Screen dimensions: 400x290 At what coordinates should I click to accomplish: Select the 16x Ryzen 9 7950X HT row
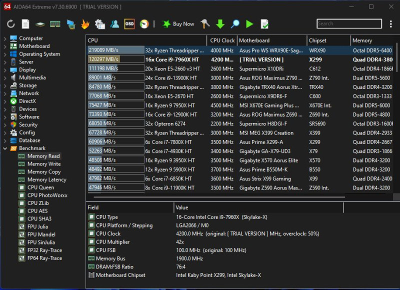point(240,105)
